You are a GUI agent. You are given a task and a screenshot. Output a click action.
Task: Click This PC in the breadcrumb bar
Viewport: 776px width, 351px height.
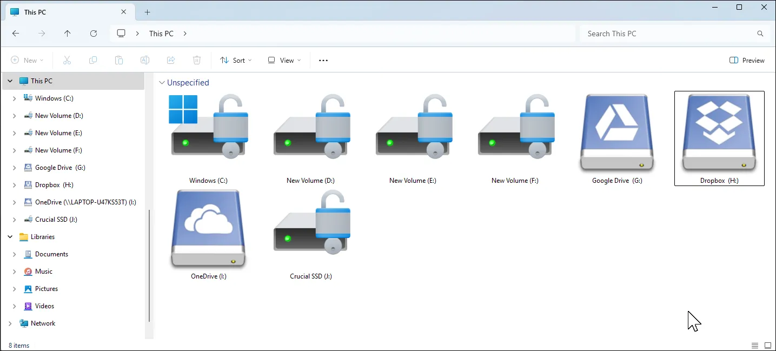tap(161, 33)
